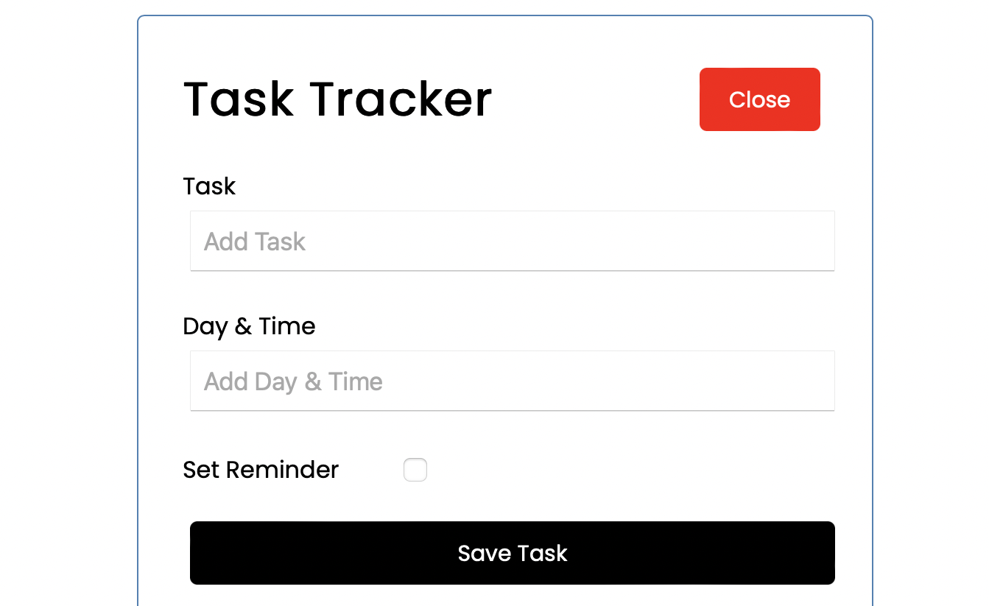Submit the form using Save Task
This screenshot has width=989, height=606.
click(x=512, y=553)
